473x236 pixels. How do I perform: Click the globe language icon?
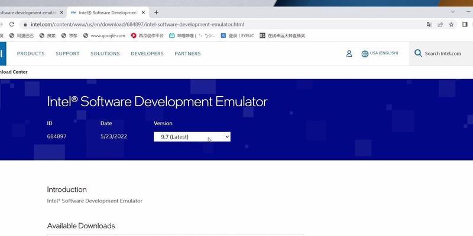point(365,54)
